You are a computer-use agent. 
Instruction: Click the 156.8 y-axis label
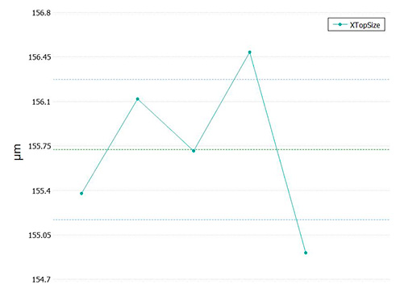pos(41,13)
